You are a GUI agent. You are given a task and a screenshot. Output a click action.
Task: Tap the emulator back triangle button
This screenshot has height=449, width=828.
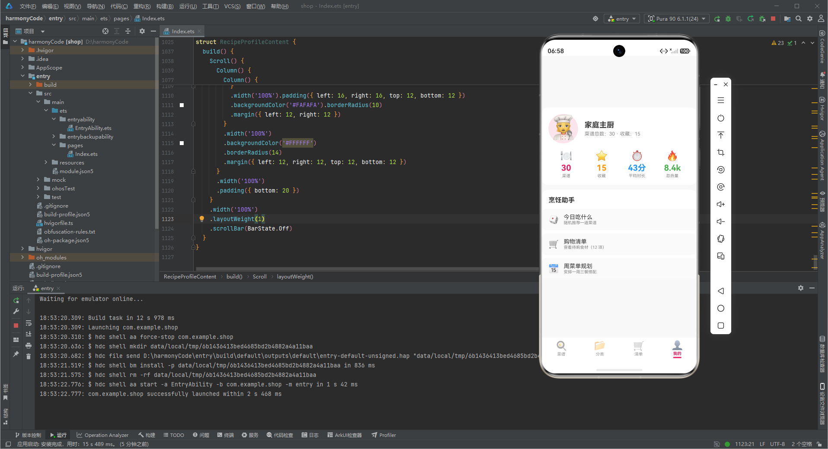[721, 291]
